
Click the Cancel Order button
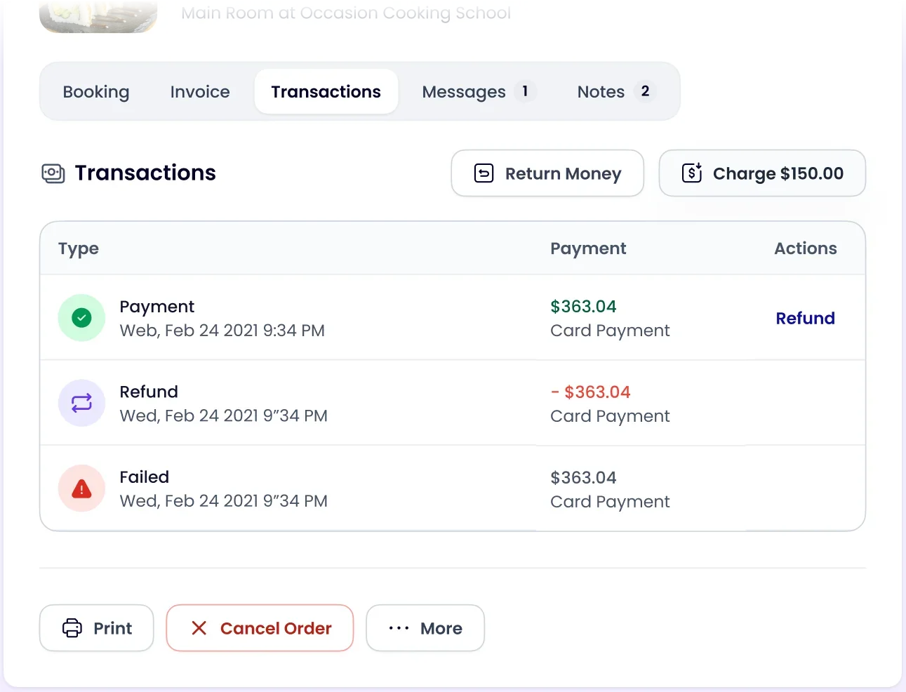pyautogui.click(x=260, y=628)
